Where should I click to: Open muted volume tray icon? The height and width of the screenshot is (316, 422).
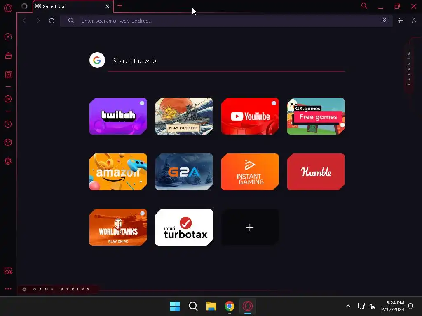coord(372,306)
